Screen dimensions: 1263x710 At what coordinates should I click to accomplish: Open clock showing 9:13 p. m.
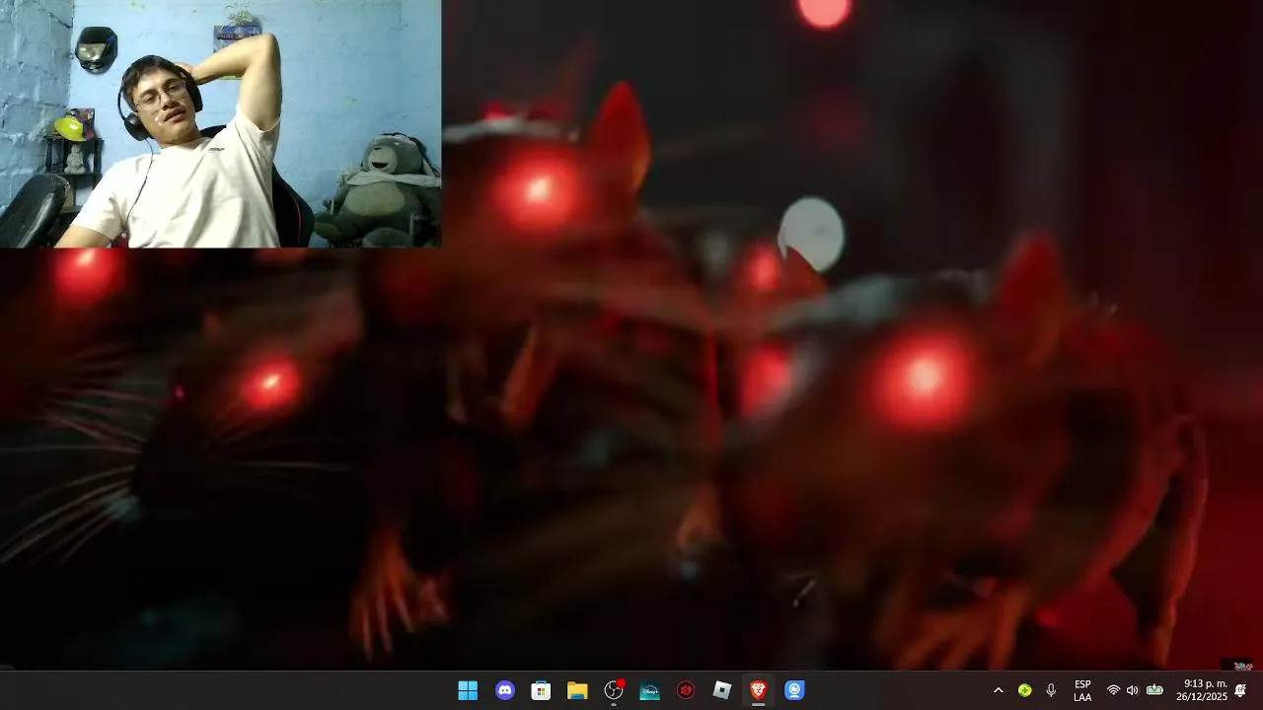pyautogui.click(x=1202, y=690)
